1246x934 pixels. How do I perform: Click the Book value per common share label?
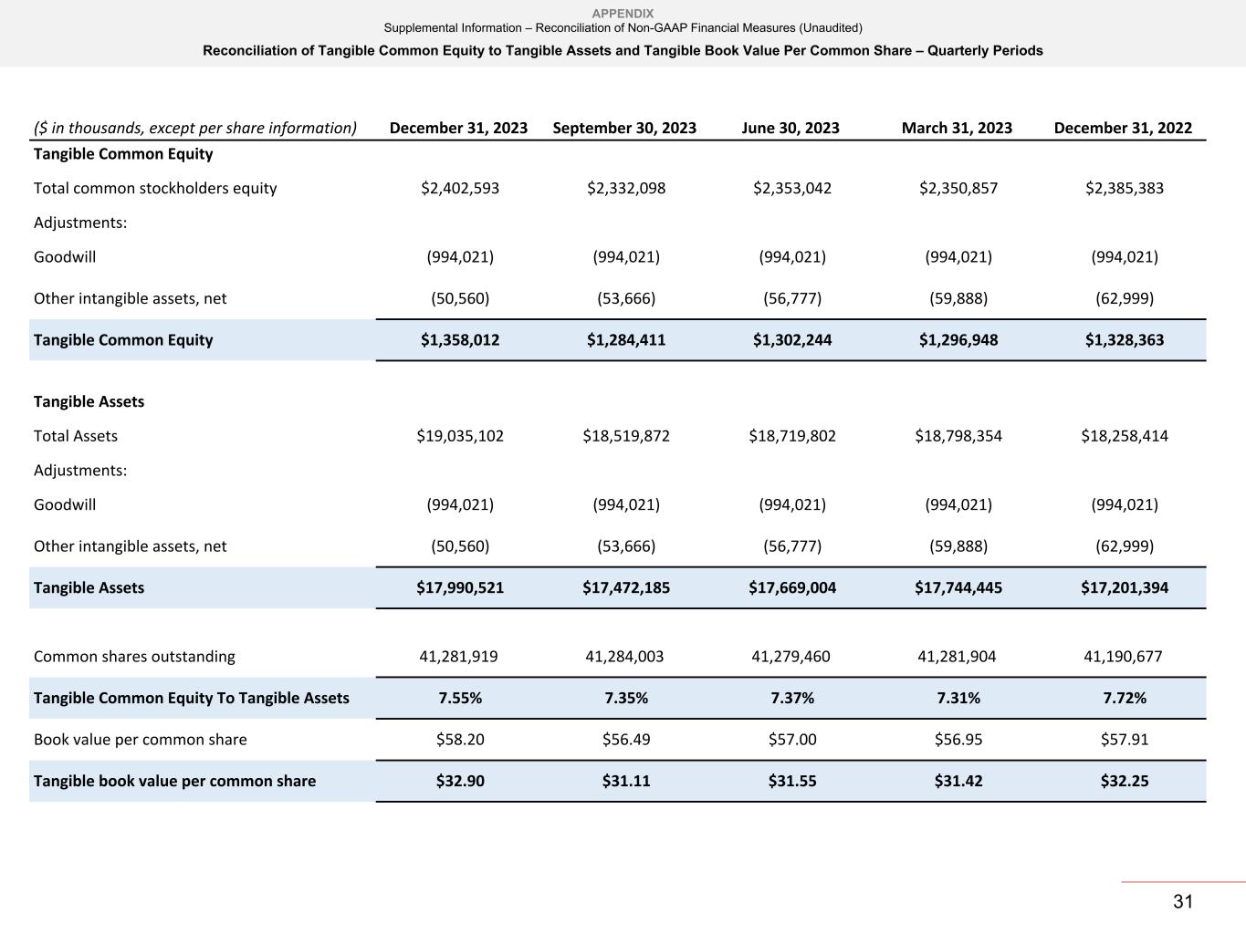point(141,740)
